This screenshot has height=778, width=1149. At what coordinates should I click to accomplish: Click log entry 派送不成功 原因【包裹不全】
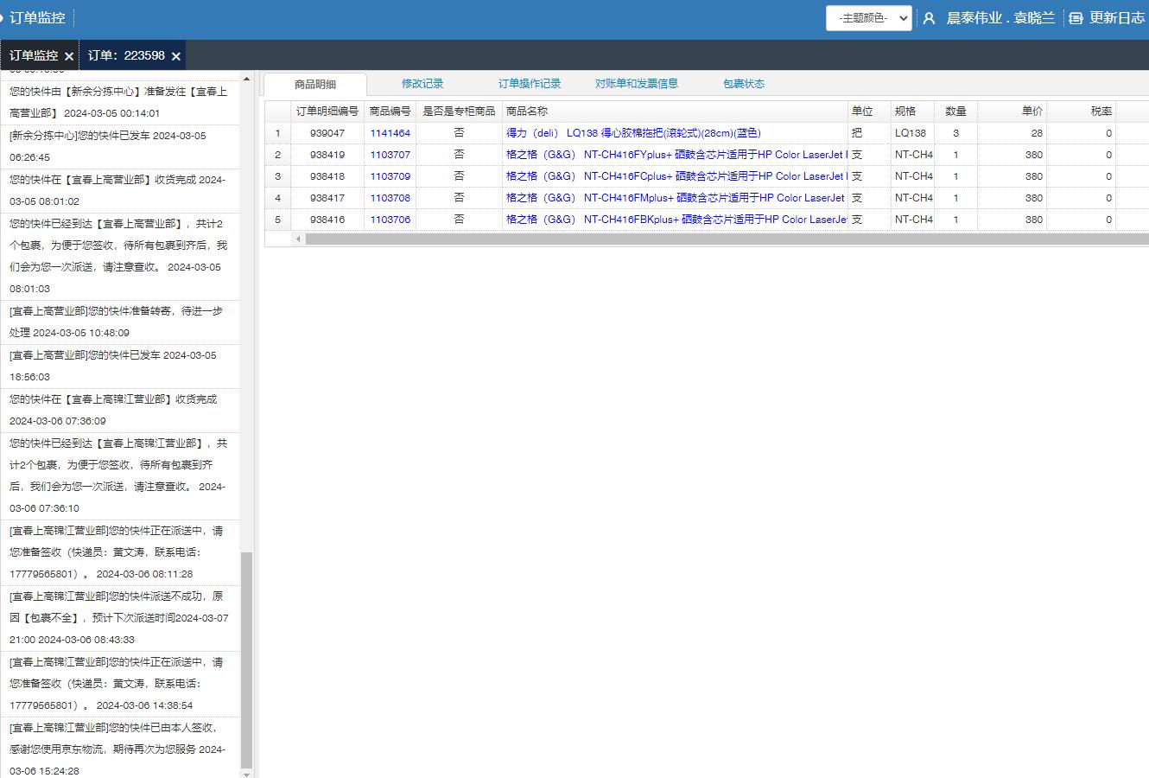[x=119, y=618]
